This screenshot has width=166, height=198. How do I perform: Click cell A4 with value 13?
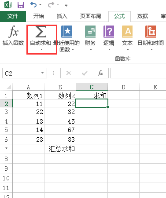point(28,120)
